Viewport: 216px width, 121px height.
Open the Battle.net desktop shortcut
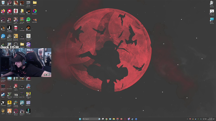point(3,37)
